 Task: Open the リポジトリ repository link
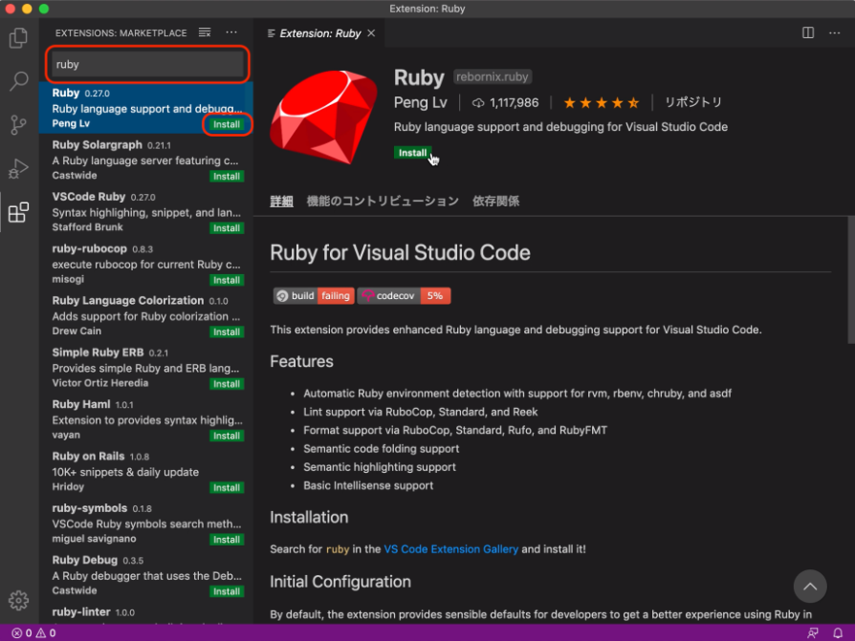click(x=692, y=102)
